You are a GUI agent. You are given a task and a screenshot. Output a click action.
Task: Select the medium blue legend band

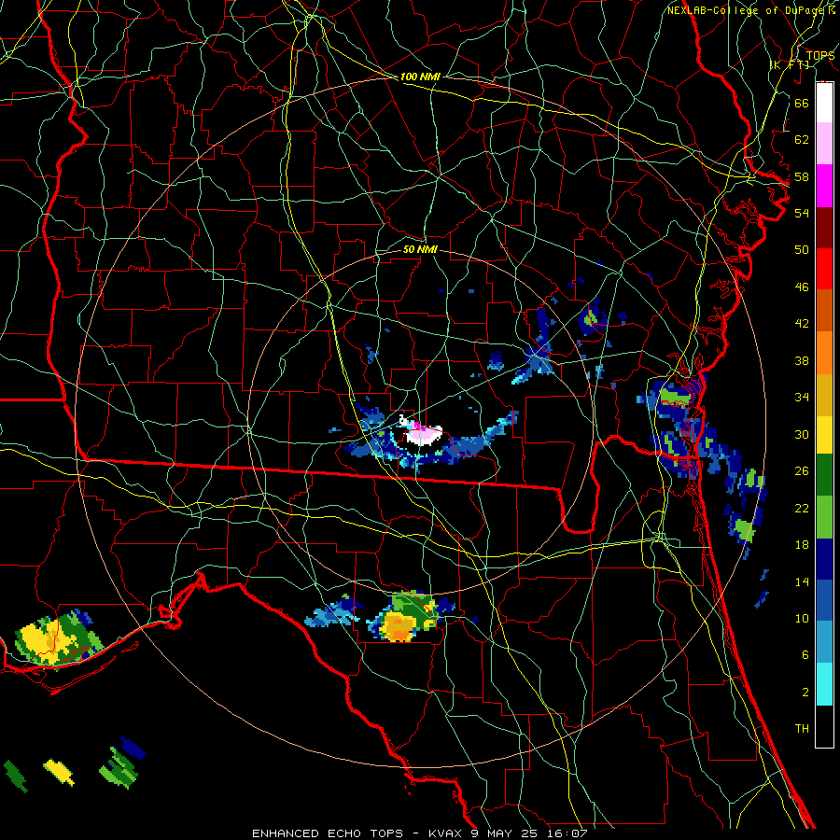coord(824,600)
